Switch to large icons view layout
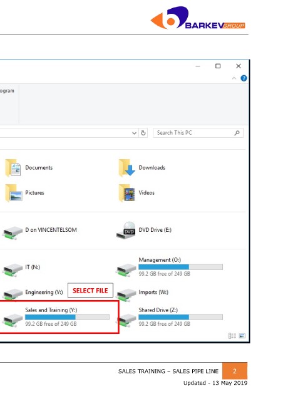This screenshot has width=283, height=401. pyautogui.click(x=242, y=336)
